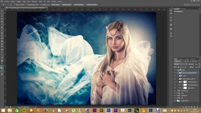Open the layer blend mode dropdown
The height and width of the screenshot is (113, 201).
(181, 64)
